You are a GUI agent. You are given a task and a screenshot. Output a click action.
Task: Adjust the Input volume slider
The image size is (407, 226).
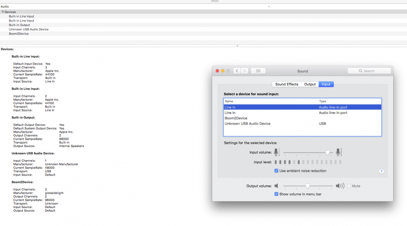click(327, 153)
